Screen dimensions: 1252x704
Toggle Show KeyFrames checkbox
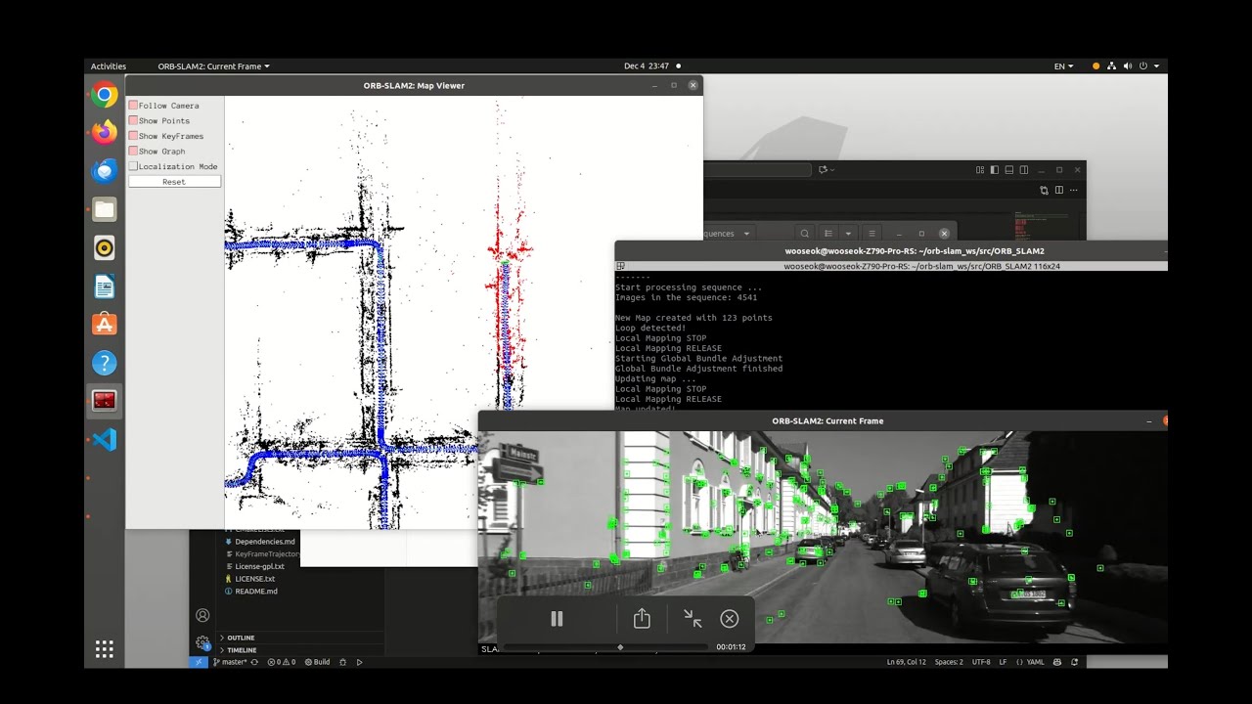coord(133,136)
